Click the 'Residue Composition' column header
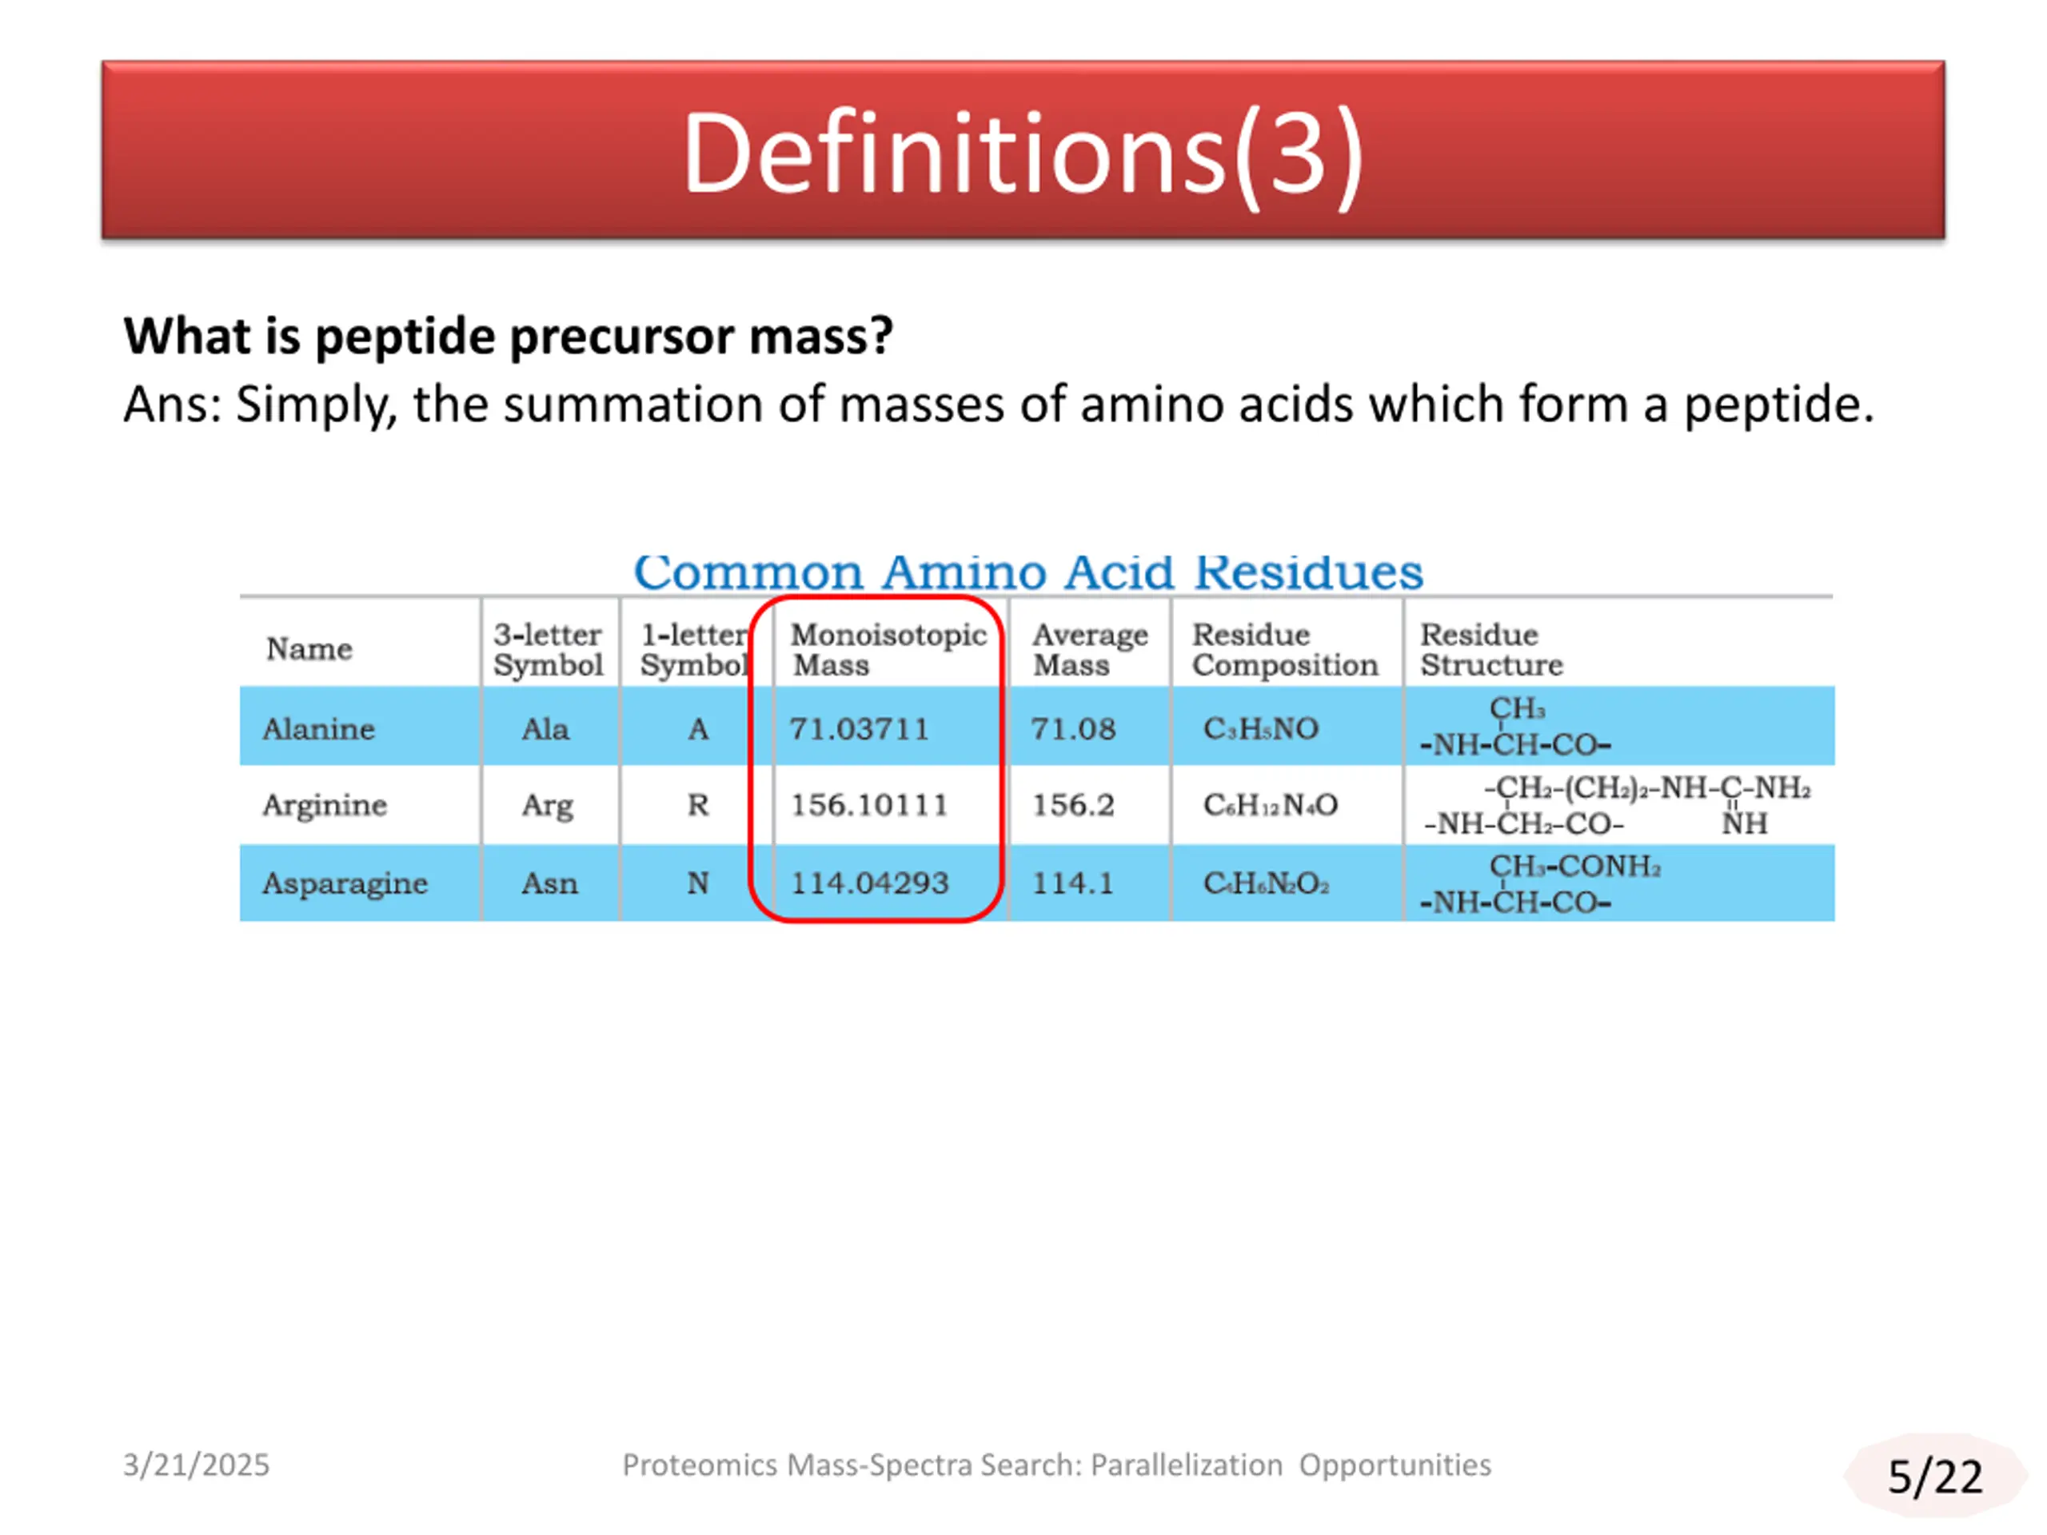Screen dimensions: 2047x1535 coord(1284,649)
